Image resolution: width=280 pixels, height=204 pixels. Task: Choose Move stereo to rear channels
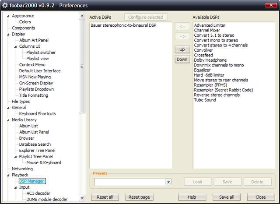pyautogui.click(x=221, y=80)
